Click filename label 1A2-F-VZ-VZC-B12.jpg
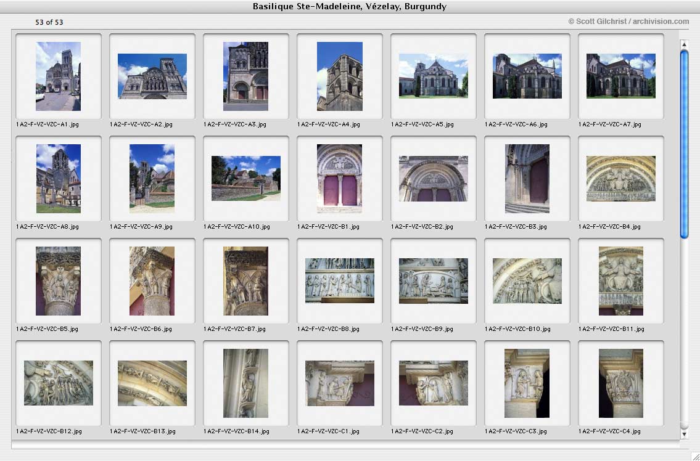Screen dimensions: 700x461 pos(49,431)
